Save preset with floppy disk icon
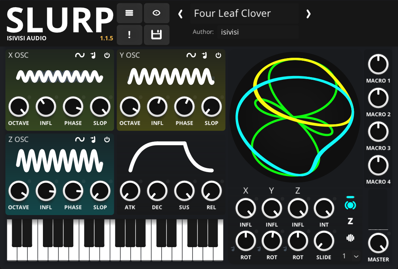Viewport: 398px width, 269px height. pos(156,35)
